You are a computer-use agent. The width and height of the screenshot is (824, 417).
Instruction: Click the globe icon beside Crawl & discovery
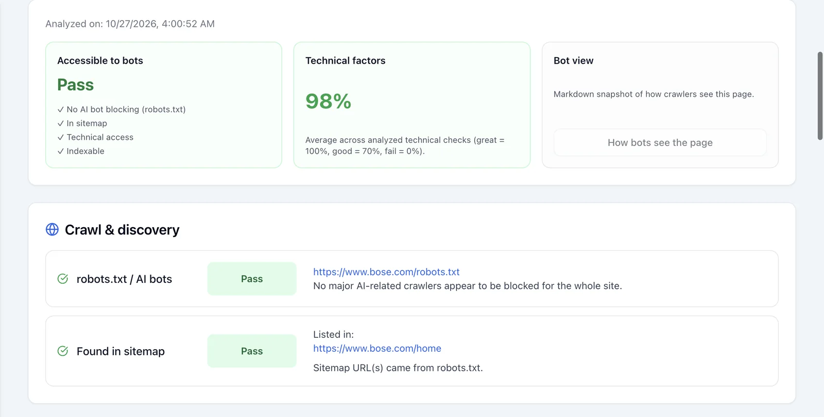click(x=52, y=229)
